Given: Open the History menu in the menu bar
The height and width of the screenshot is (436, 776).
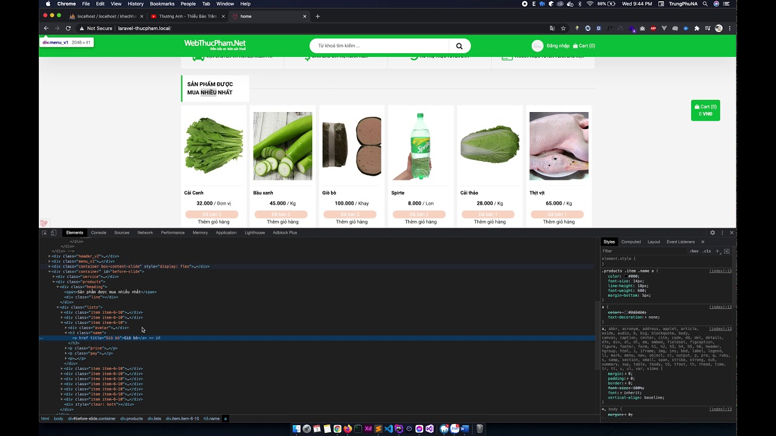Looking at the screenshot, I should (136, 4).
